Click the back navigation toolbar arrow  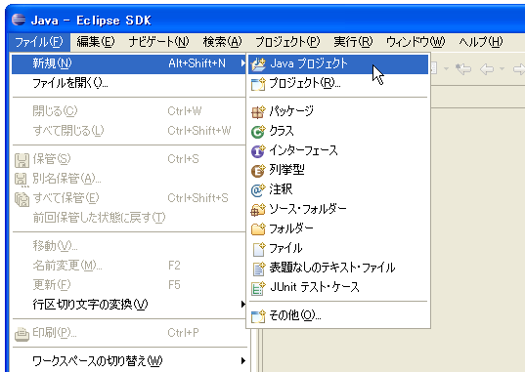coord(487,69)
